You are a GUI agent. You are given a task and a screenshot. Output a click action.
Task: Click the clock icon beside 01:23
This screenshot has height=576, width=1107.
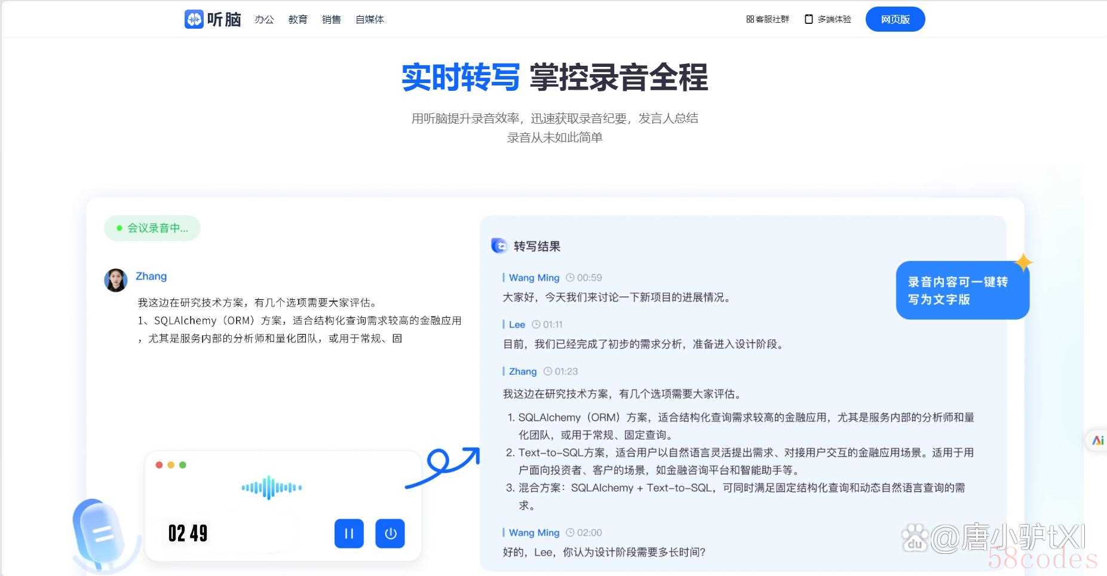coord(548,372)
